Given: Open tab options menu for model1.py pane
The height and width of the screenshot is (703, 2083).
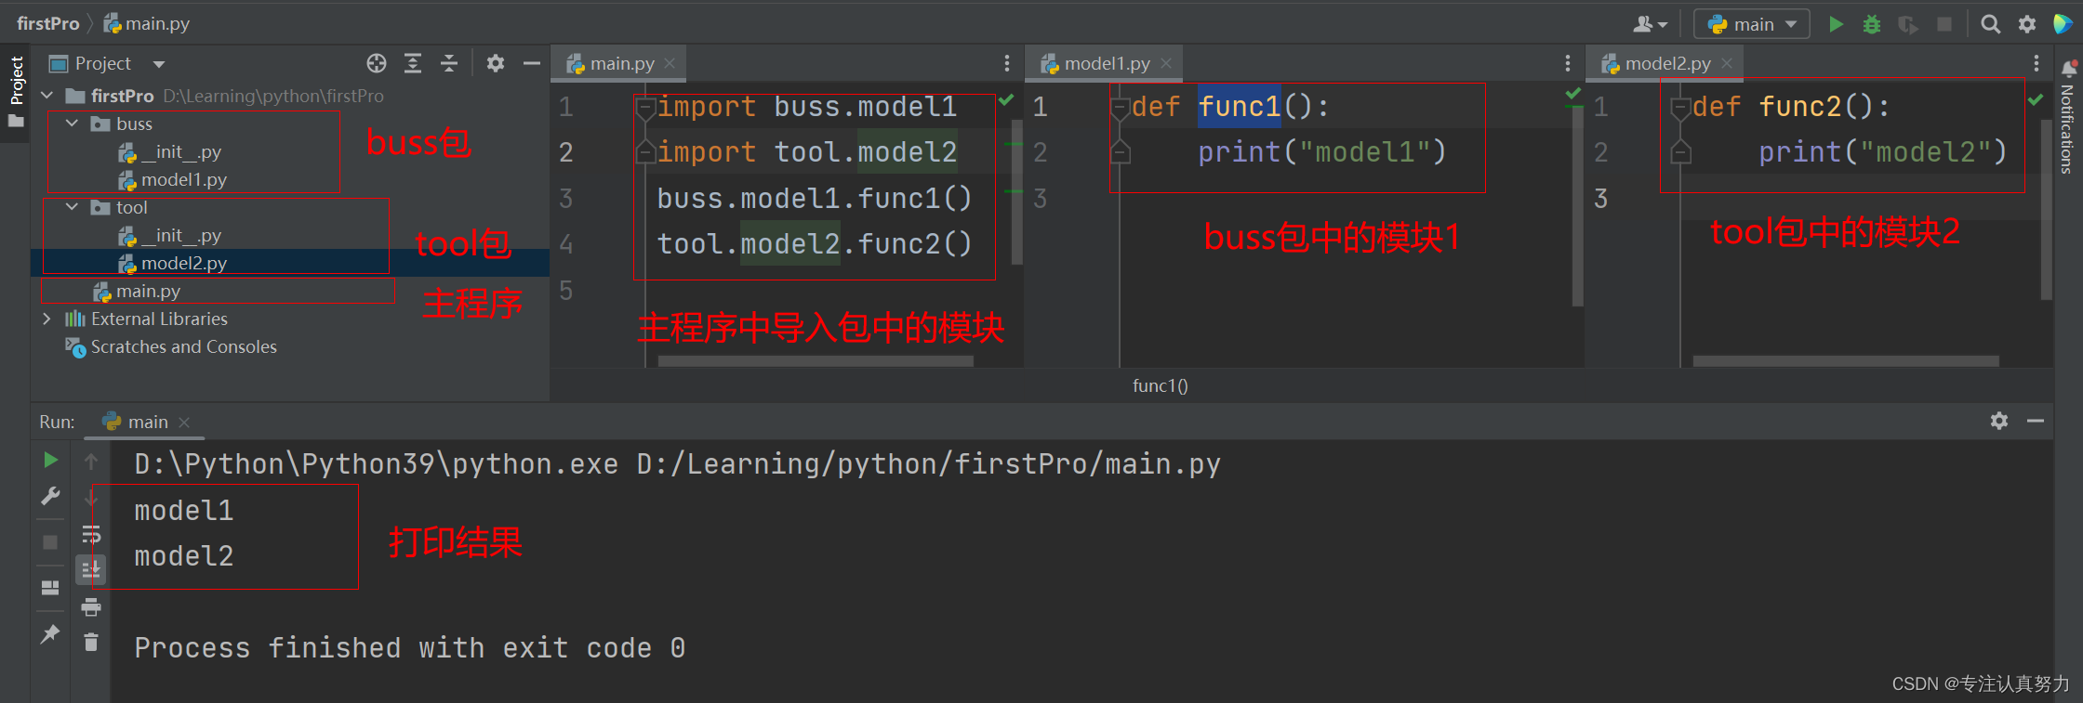Looking at the screenshot, I should (x=1568, y=63).
